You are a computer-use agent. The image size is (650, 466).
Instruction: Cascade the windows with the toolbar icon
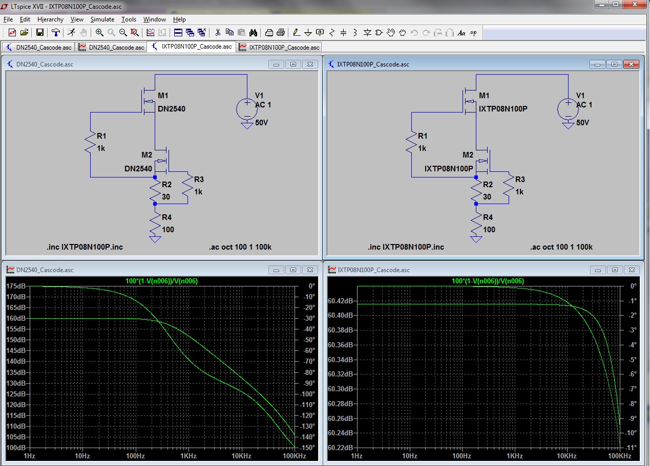[190, 32]
